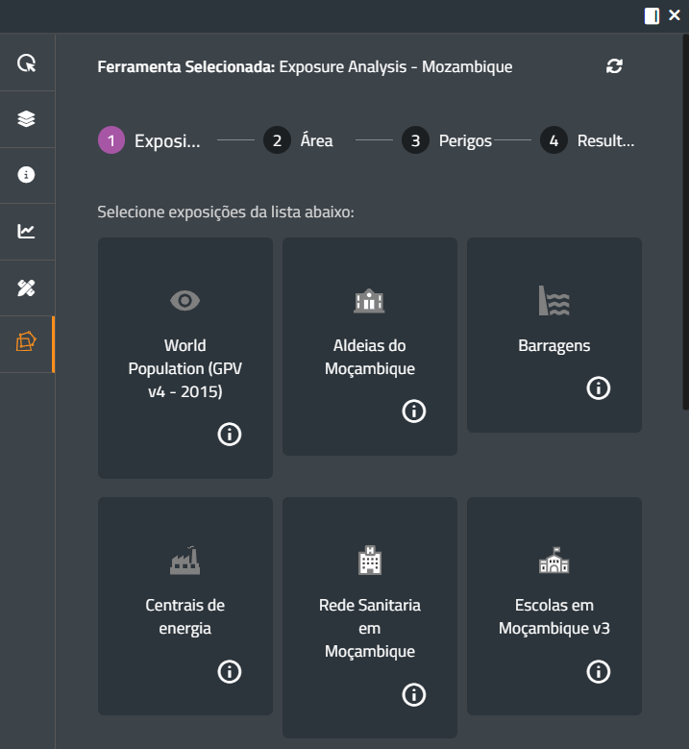This screenshot has height=749, width=689.
Task: Show info for Aldeias do Moçambique
Action: 413,412
